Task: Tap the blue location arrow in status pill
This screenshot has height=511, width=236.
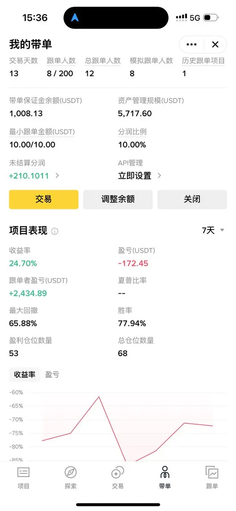Action: [75, 17]
